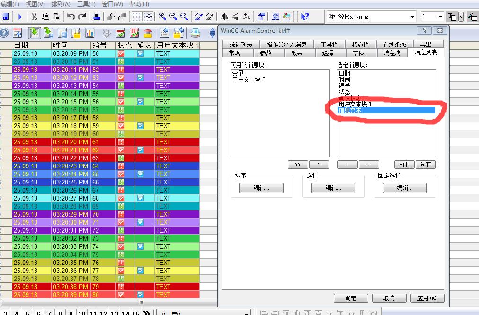Image resolution: width=479 pixels, height=315 pixels.
Task: Toggle snap to grid icon
Action: tap(149, 17)
